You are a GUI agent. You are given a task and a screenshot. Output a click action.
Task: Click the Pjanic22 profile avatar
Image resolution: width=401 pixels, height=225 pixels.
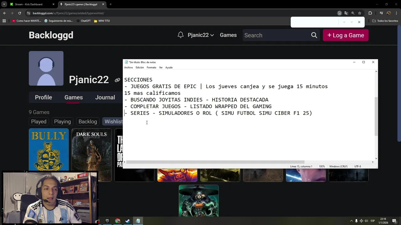46,68
